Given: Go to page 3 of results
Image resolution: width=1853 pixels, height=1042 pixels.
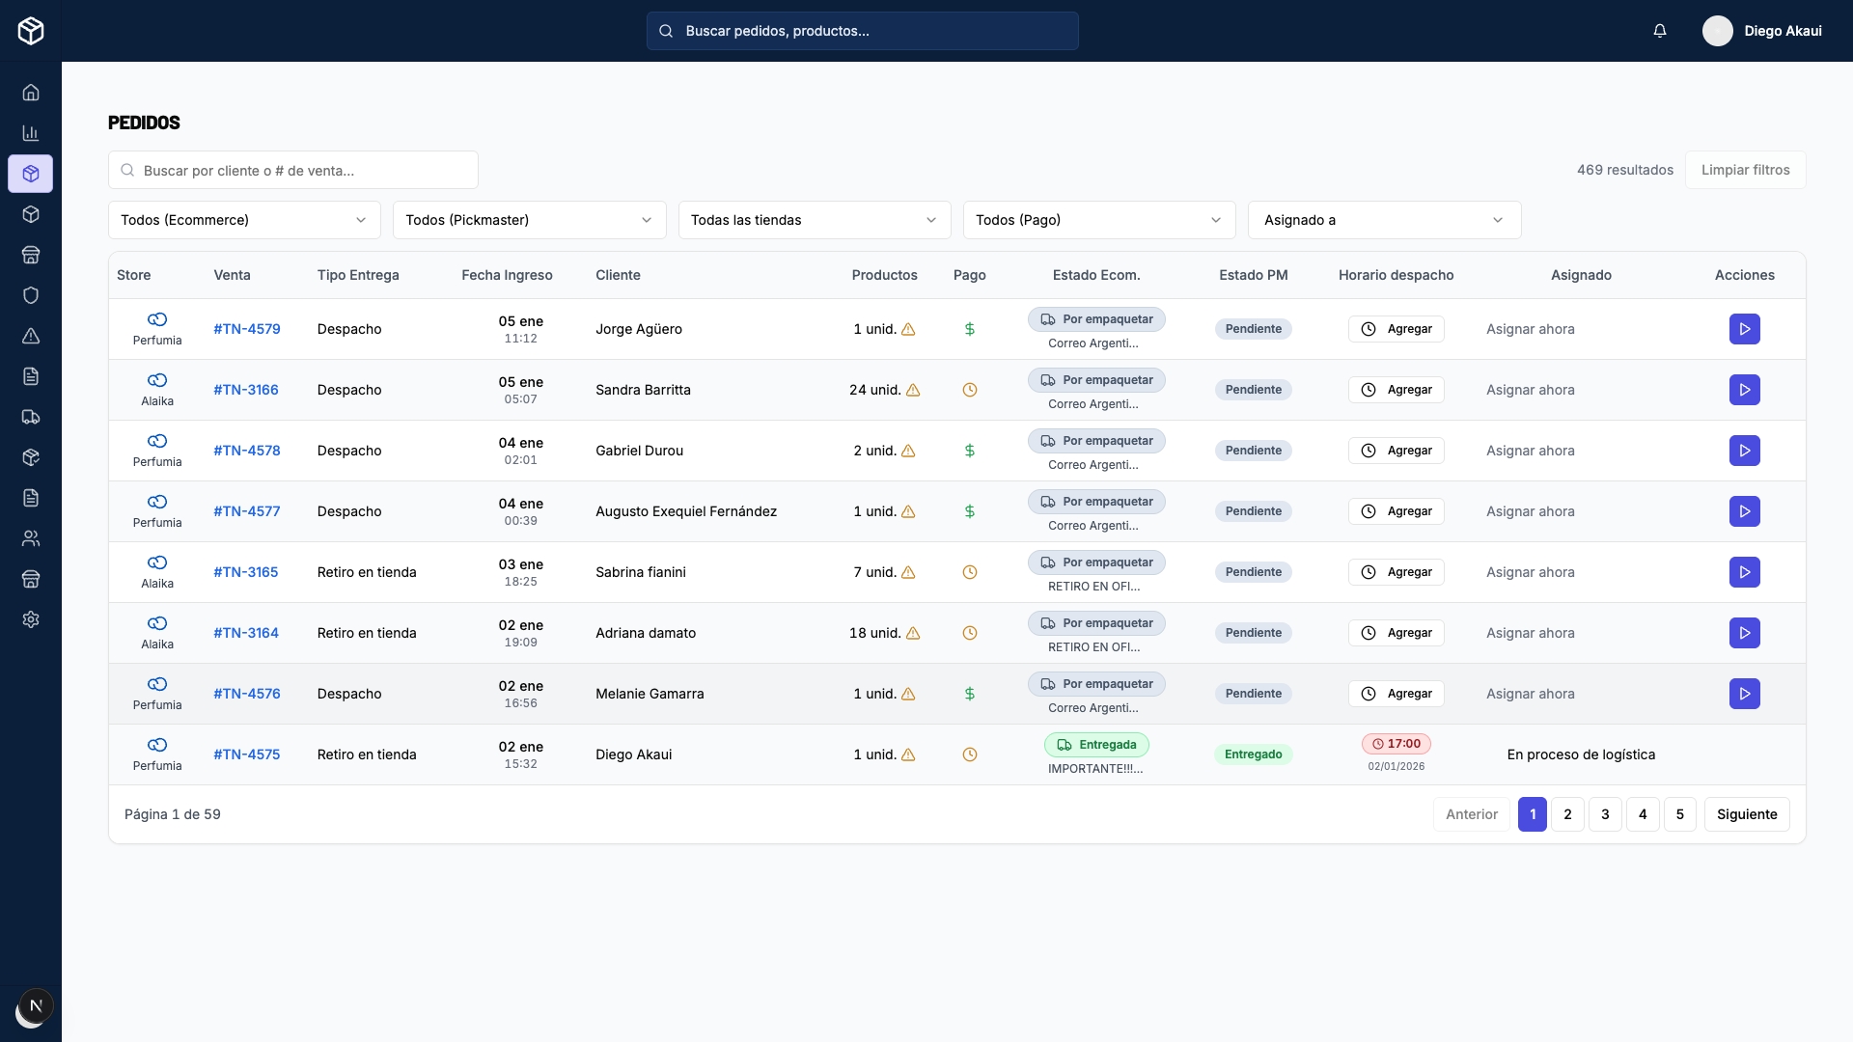Looking at the screenshot, I should pos(1605,814).
